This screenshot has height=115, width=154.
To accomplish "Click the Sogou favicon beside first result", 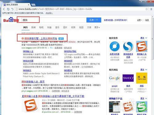I will [x=23, y=38].
